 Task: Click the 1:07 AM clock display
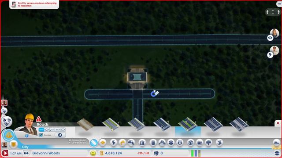16,153
